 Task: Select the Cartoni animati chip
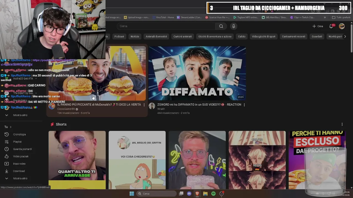coord(183,36)
